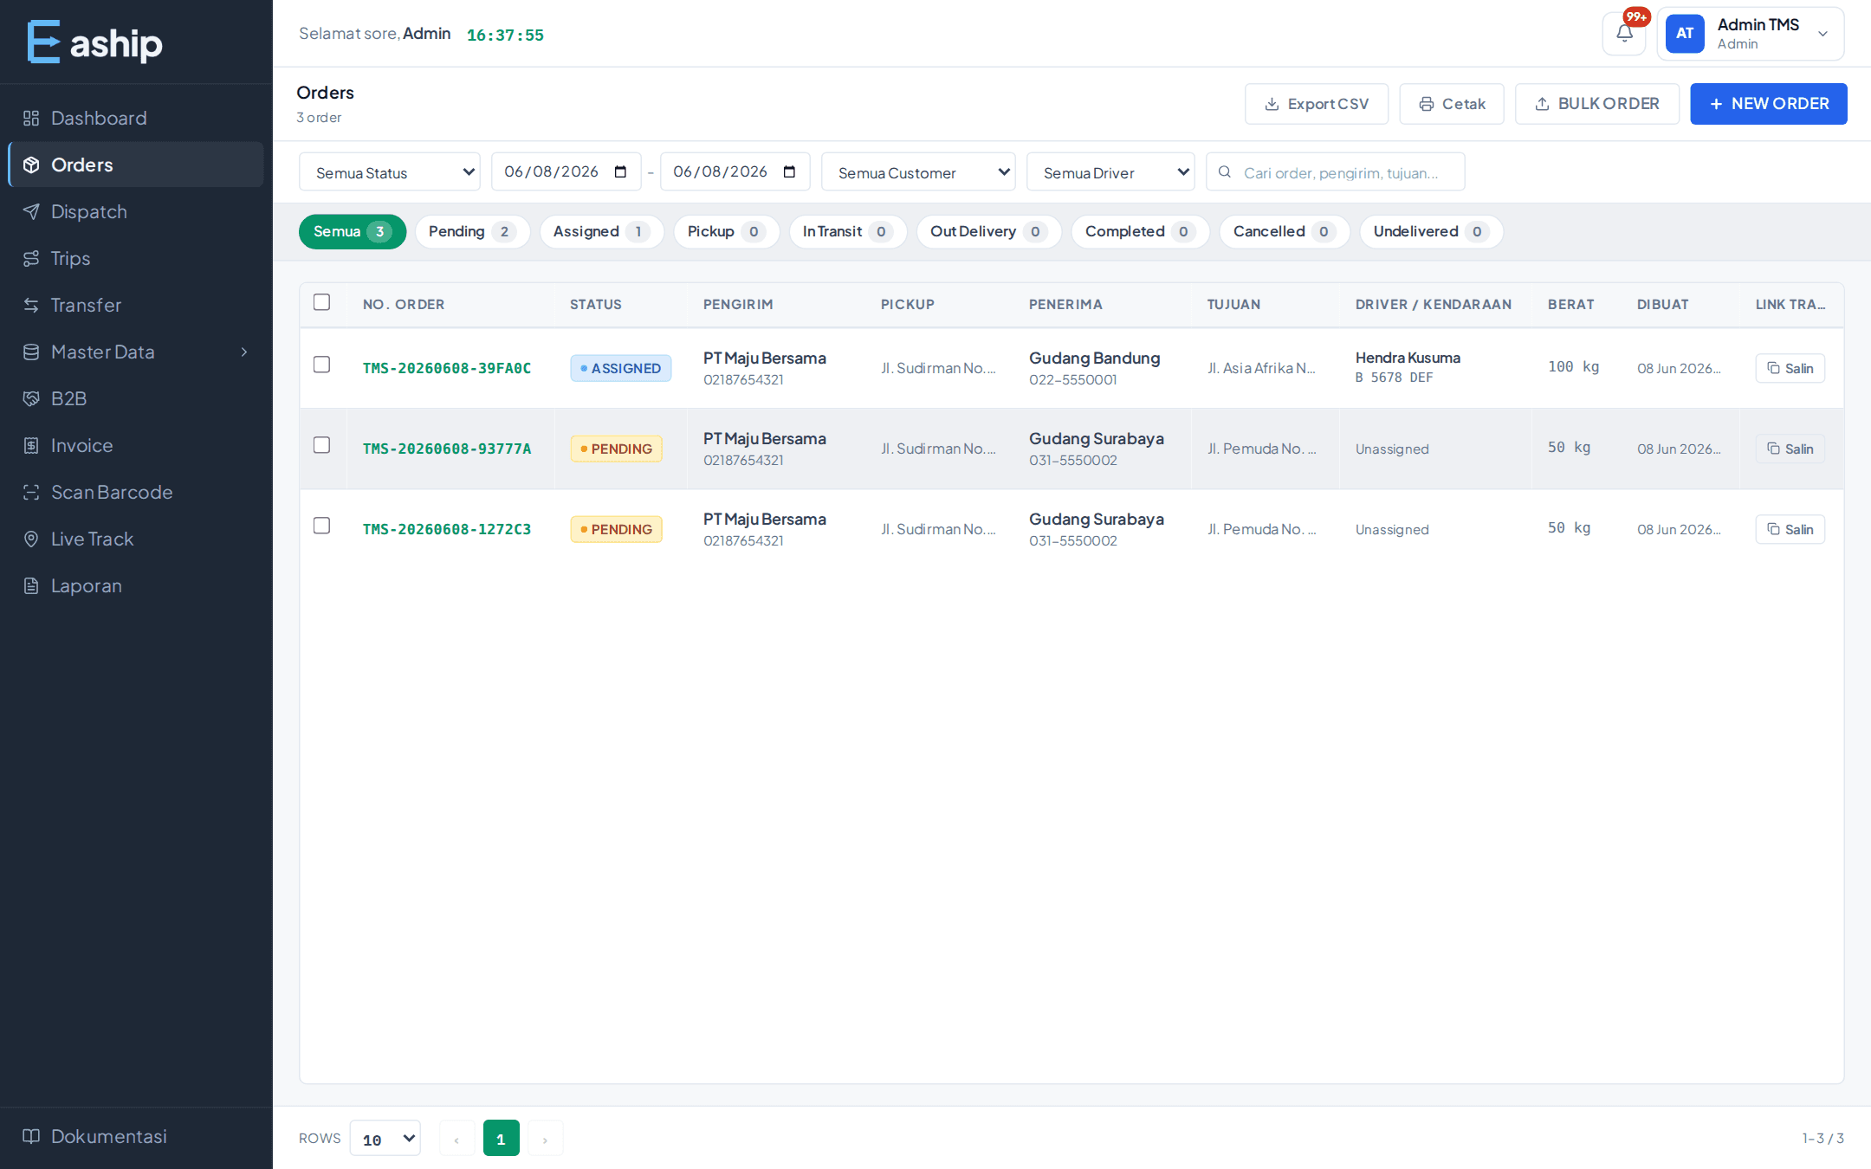
Task: Click the Master Data database icon
Action: pyautogui.click(x=31, y=352)
